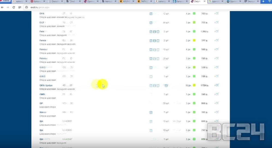Add the DYS ball joint to cart
272x148 pixels.
217,13
